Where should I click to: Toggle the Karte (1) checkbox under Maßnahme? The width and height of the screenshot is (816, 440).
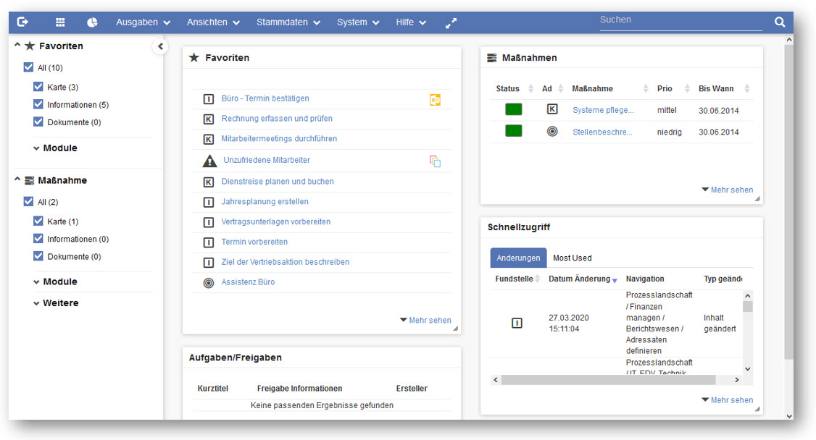(x=38, y=221)
